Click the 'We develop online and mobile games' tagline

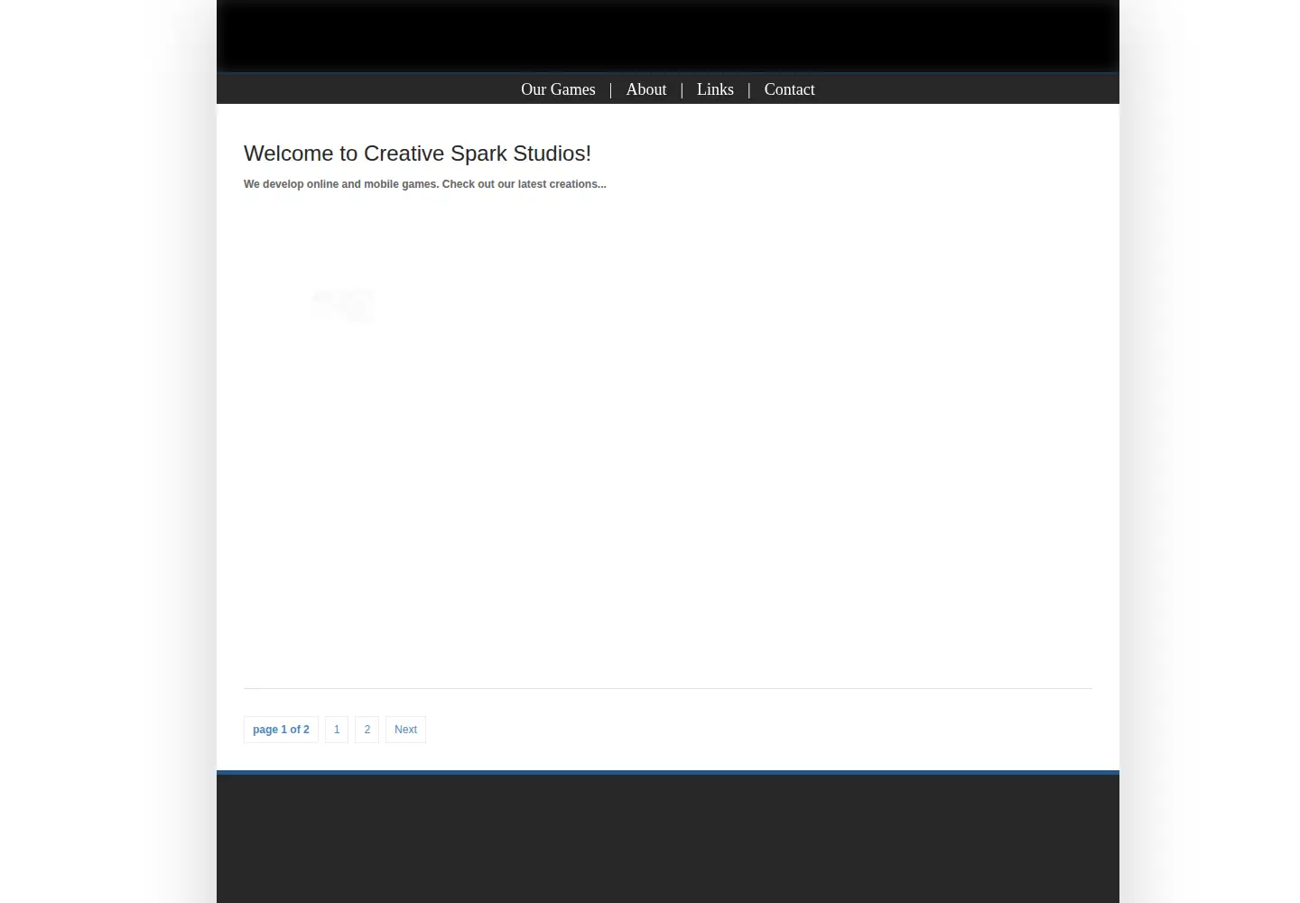425,184
